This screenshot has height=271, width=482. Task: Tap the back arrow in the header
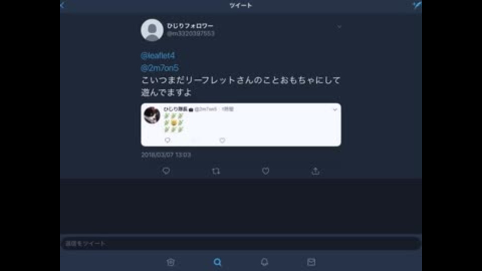(x=63, y=5)
